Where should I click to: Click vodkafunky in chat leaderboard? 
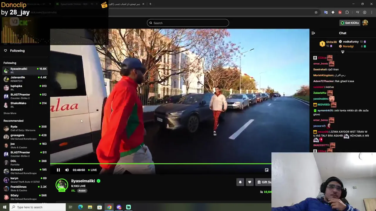(351, 42)
